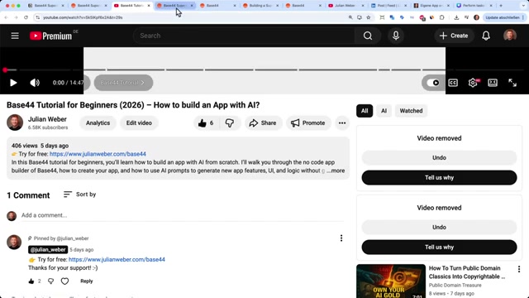Image resolution: width=529 pixels, height=298 pixels.
Task: Play the video
Action: pos(13,83)
